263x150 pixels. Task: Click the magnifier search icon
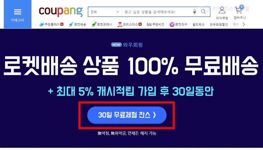(x=203, y=12)
